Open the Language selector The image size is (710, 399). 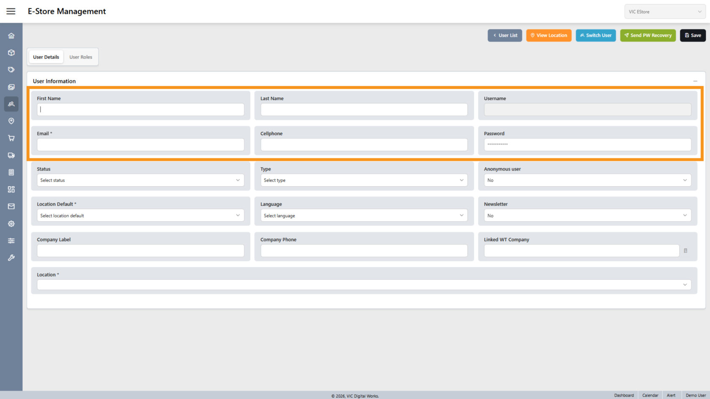click(x=363, y=216)
